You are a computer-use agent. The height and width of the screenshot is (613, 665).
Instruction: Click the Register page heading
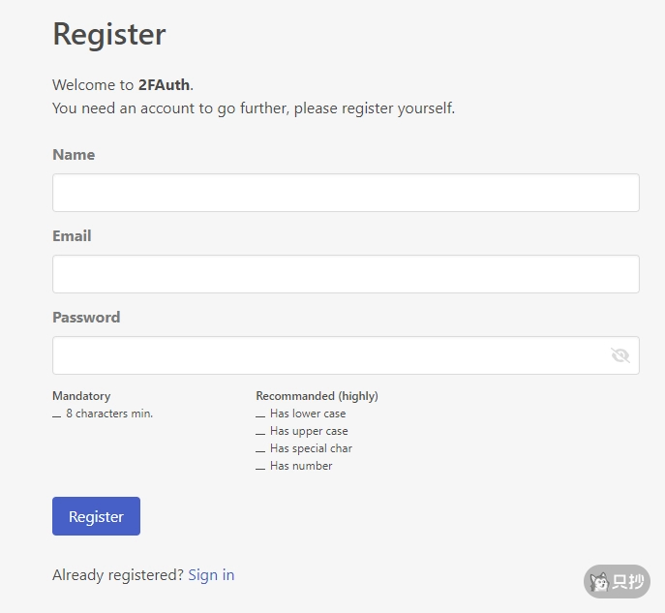tap(109, 35)
